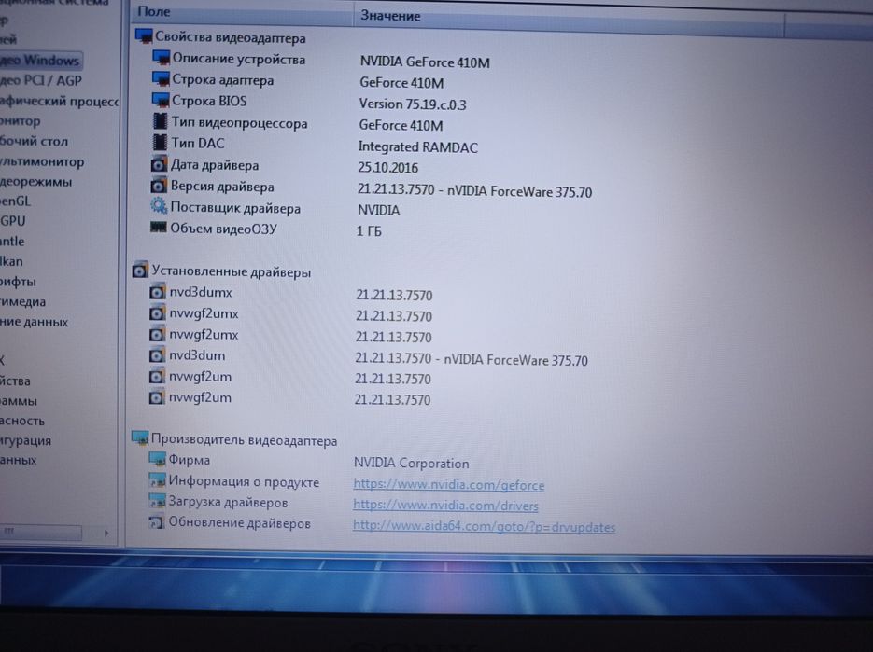Select the Version 75.19.c.0.3 BIOS value
The width and height of the screenshot is (873, 652).
[413, 104]
